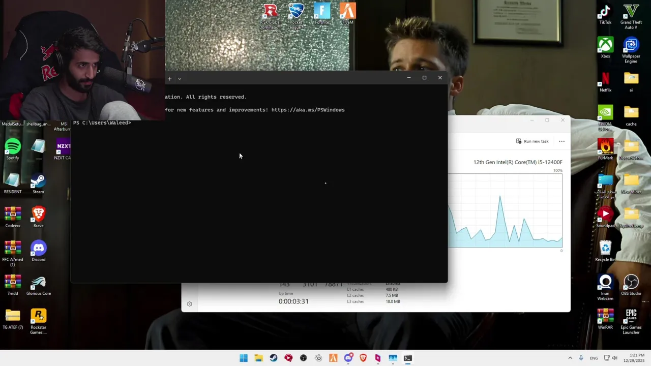651x366 pixels.
Task: Open File Explorer from taskbar
Action: click(x=258, y=358)
